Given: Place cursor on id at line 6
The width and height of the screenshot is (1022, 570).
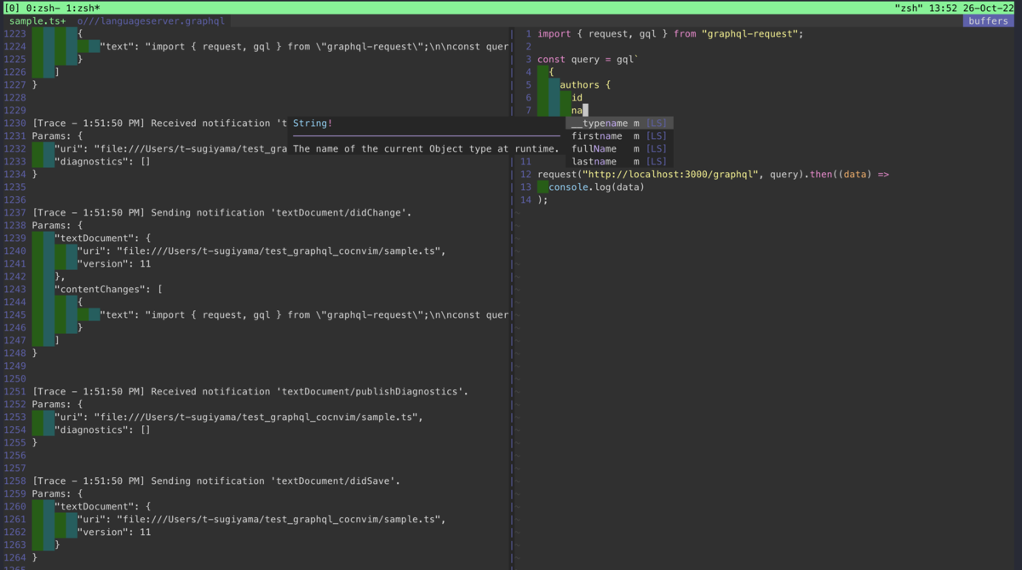Looking at the screenshot, I should 577,98.
